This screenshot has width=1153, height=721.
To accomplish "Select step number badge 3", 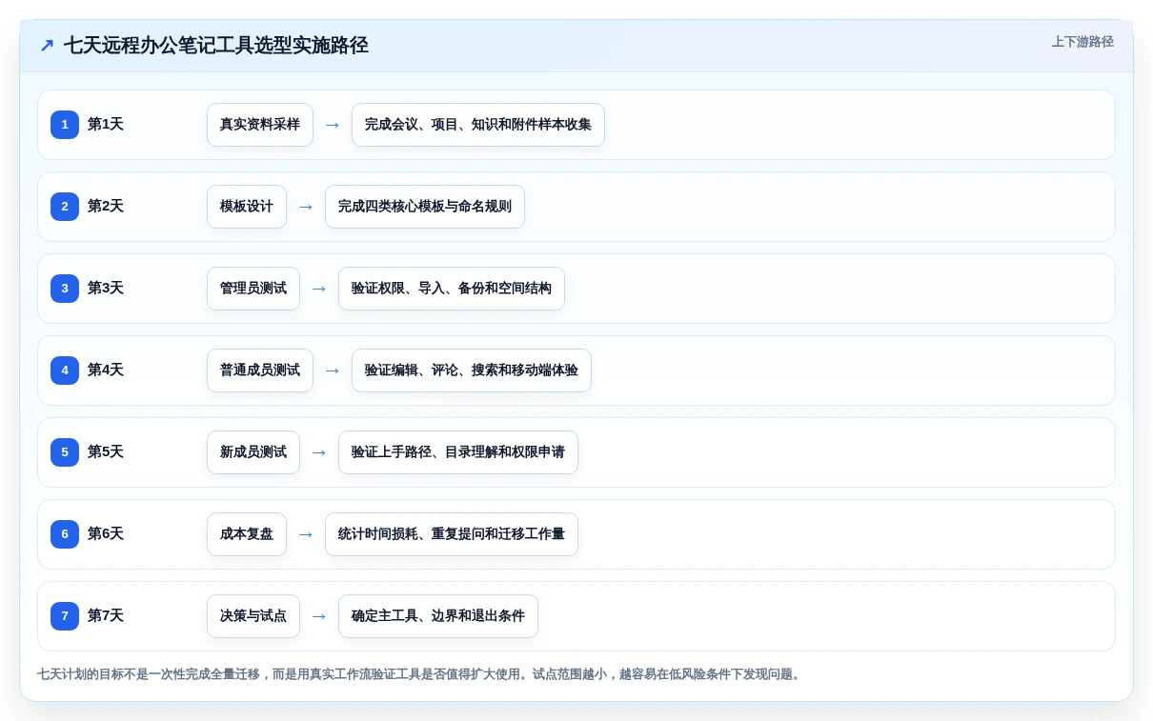I will pyautogui.click(x=65, y=289).
